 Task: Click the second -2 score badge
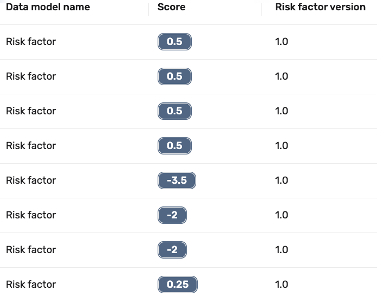point(172,250)
